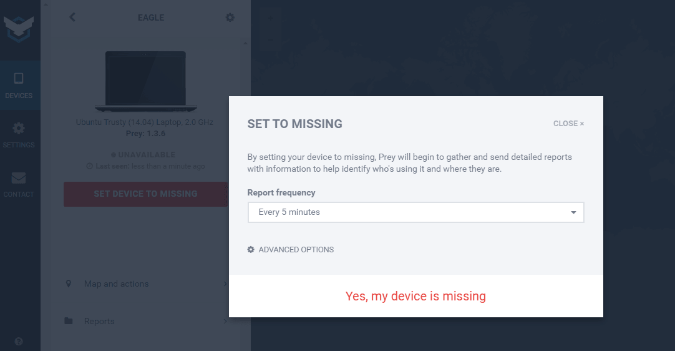Open the Devices section in sidebar

tap(19, 85)
